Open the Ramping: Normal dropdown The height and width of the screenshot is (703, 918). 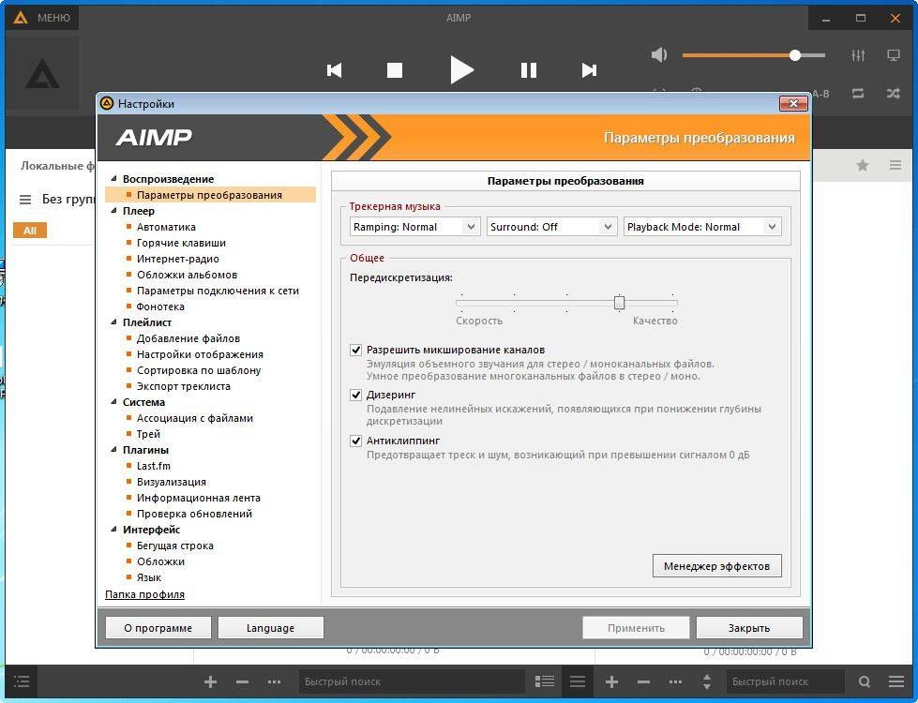(414, 227)
